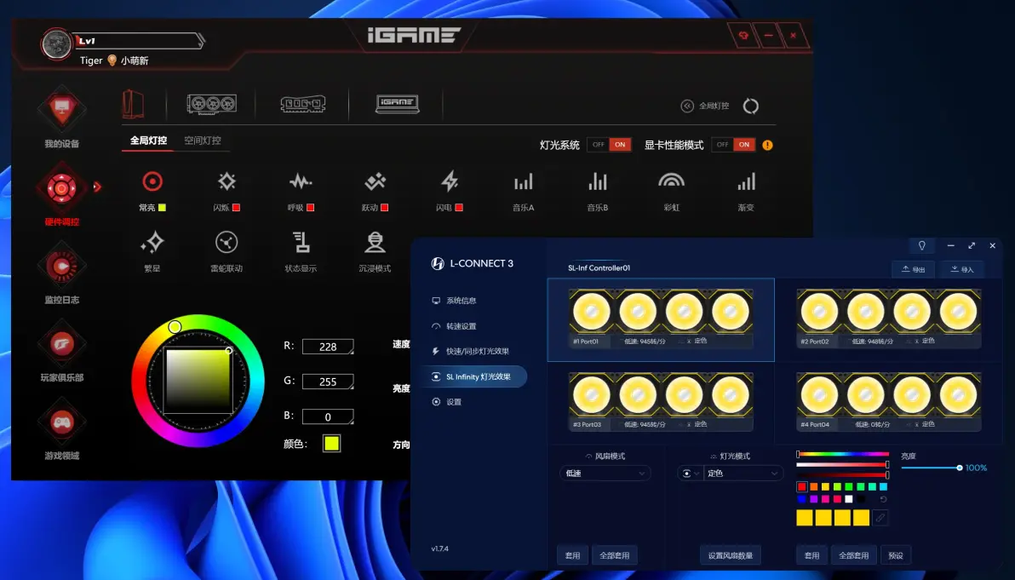Click the 设置风扇数量 button
The height and width of the screenshot is (580, 1015).
[731, 555]
